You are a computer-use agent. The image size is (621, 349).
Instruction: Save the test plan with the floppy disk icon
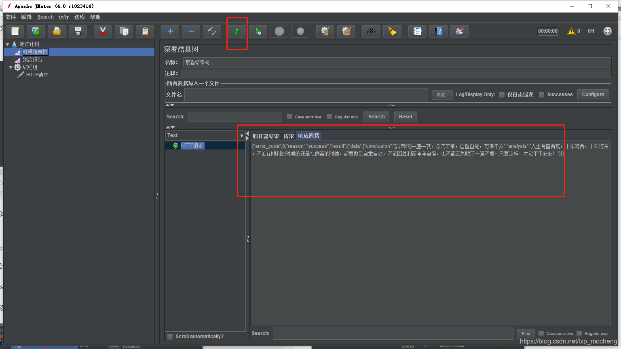78,31
